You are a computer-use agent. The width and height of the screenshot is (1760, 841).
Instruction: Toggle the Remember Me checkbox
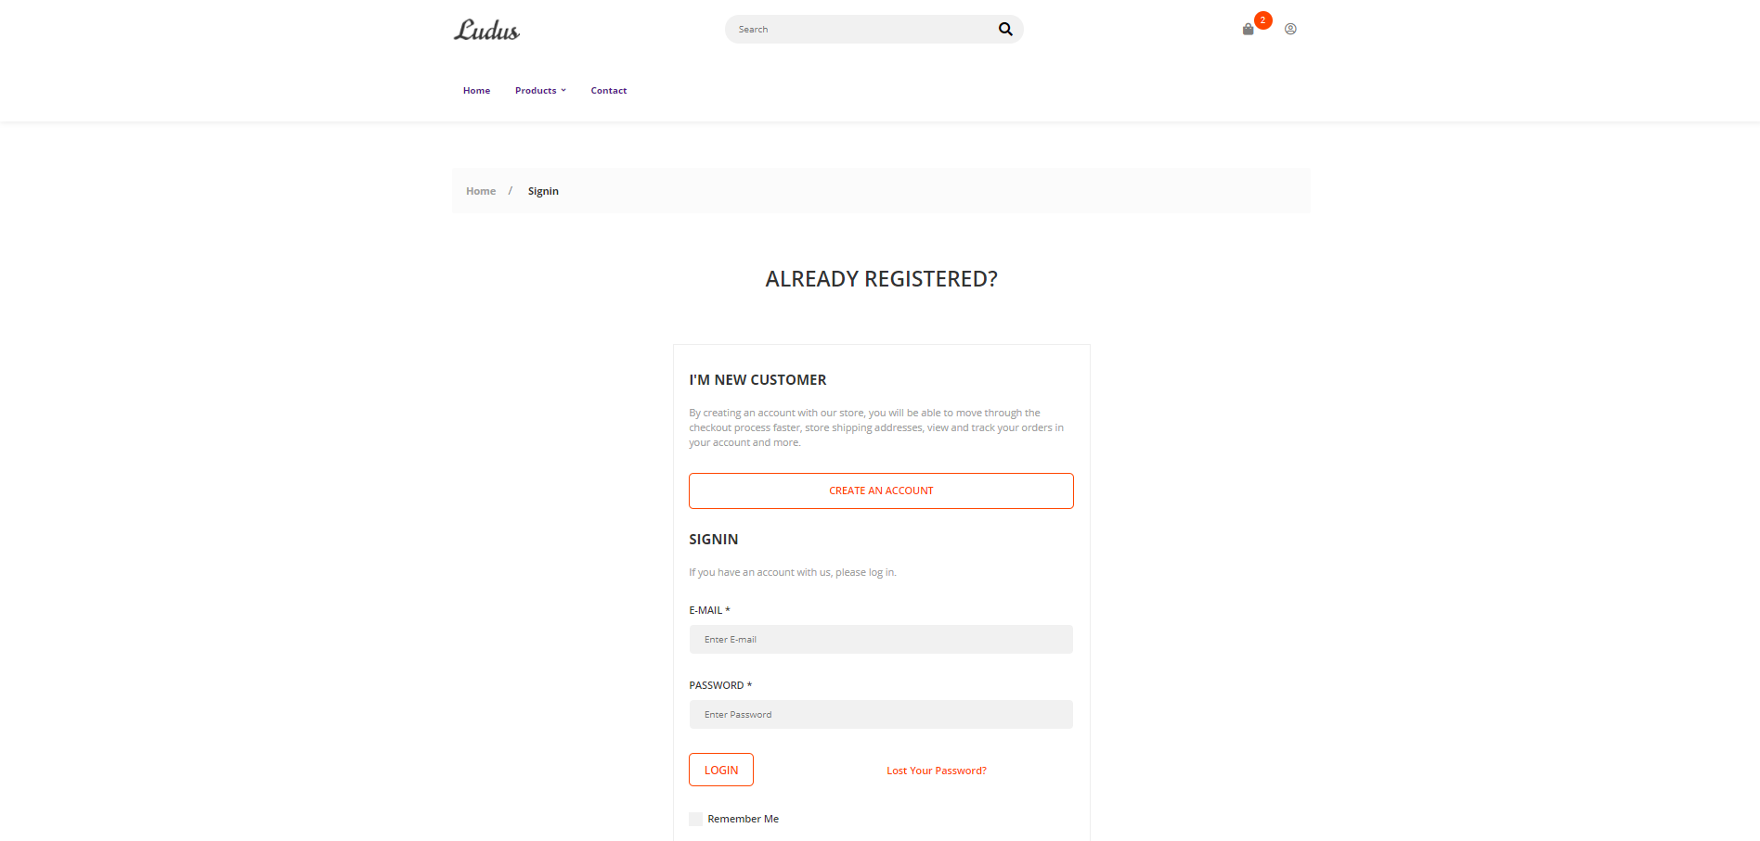(x=696, y=819)
